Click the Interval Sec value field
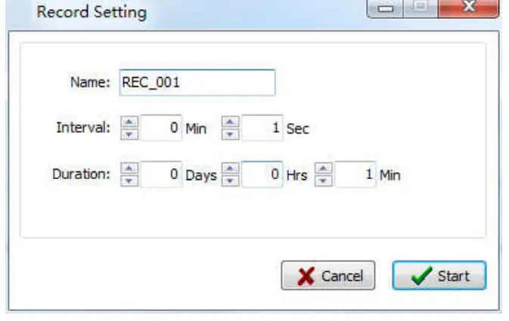Screen dimensions: 509x321 (260, 128)
